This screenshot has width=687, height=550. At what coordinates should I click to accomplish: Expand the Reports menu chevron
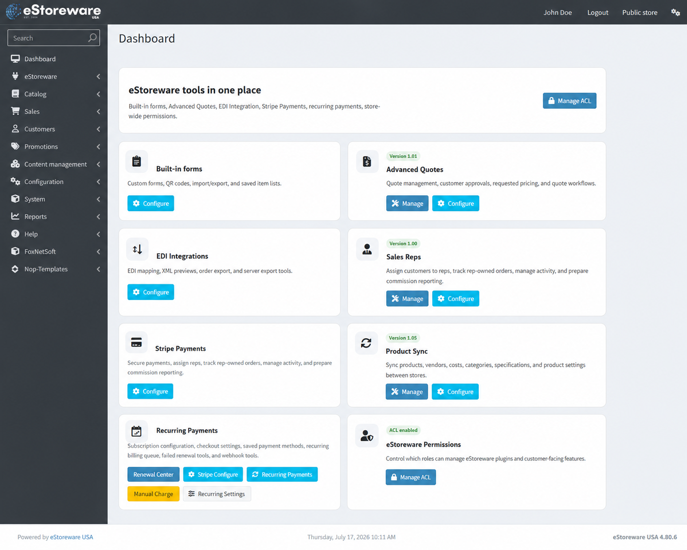point(98,217)
